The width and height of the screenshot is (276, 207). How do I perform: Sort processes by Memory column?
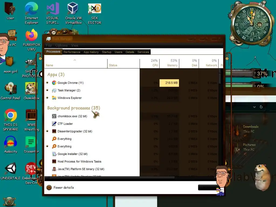point(169,64)
